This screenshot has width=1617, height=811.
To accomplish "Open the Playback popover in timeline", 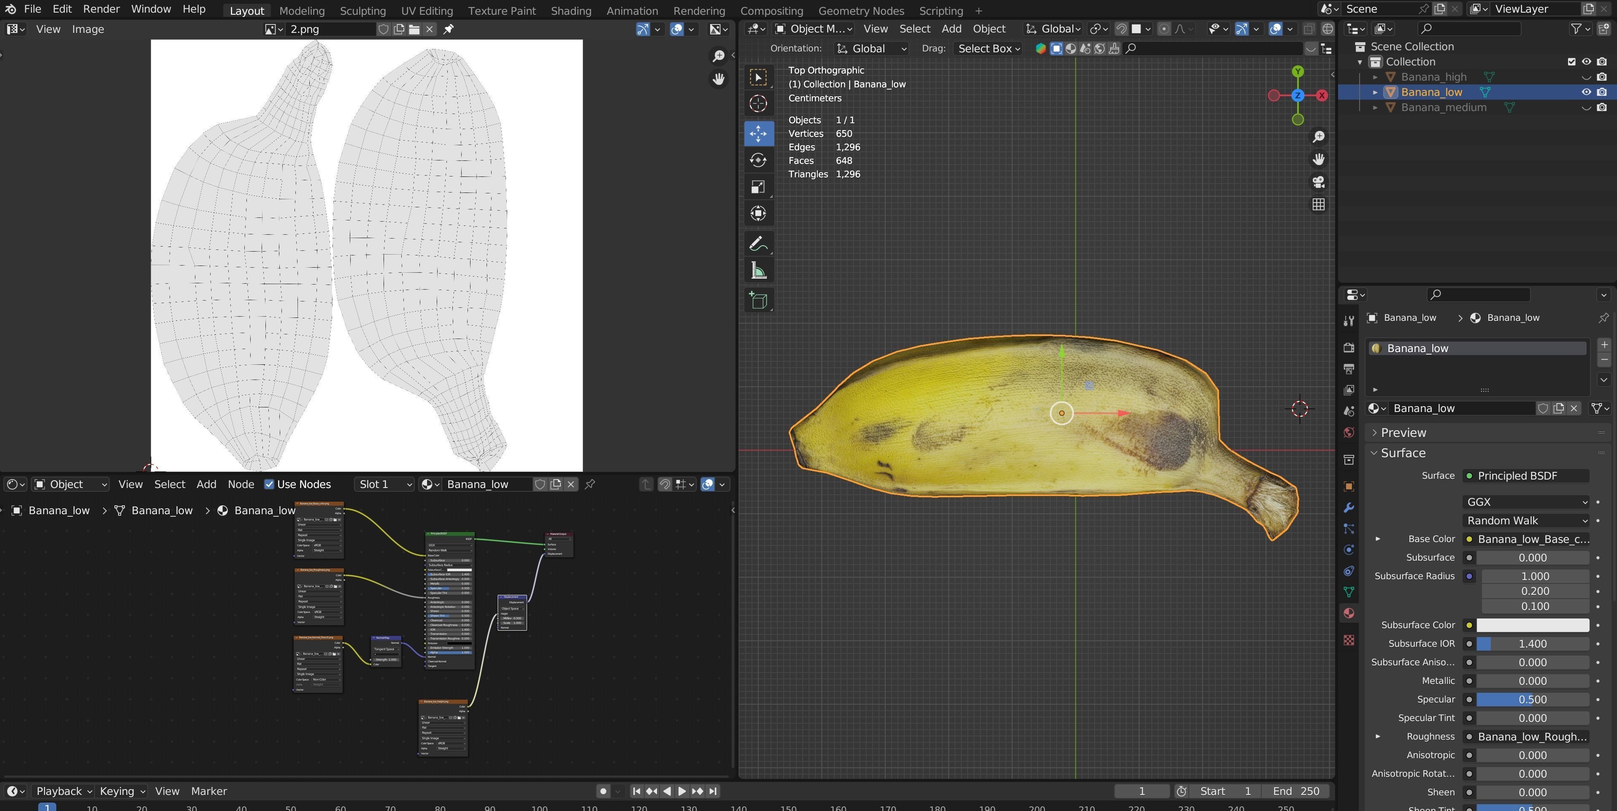I will [64, 792].
